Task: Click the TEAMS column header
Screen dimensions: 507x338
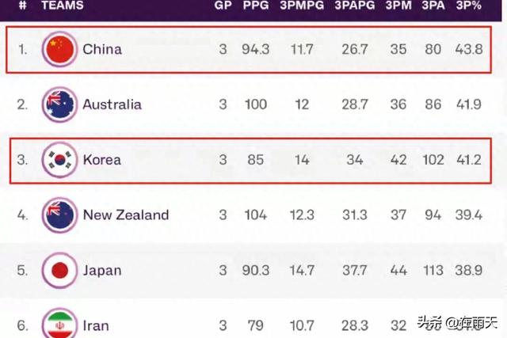Action: (x=63, y=6)
